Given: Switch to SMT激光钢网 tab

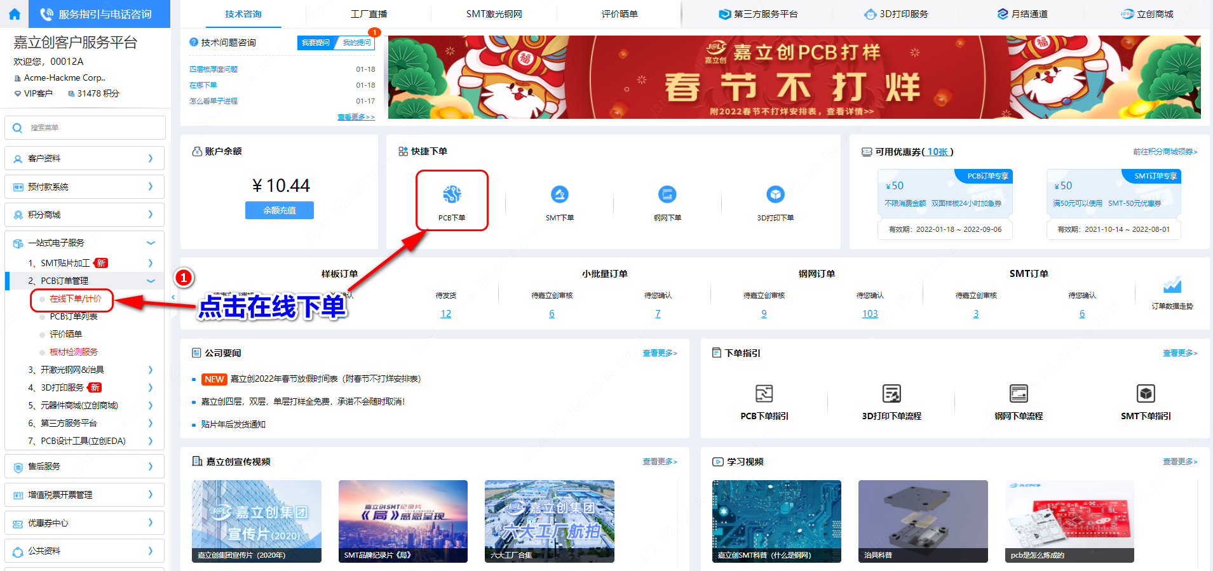Looking at the screenshot, I should (494, 14).
